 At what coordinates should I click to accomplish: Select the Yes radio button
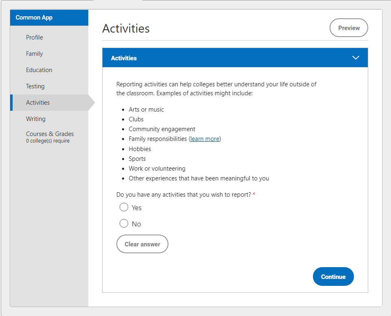124,208
